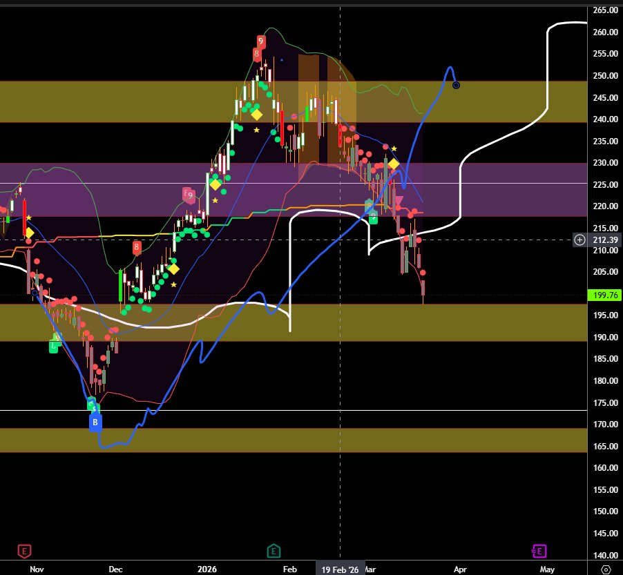Click the pink down-triangle marker in March candles
Screen dimensions: 623x575
click(x=399, y=199)
